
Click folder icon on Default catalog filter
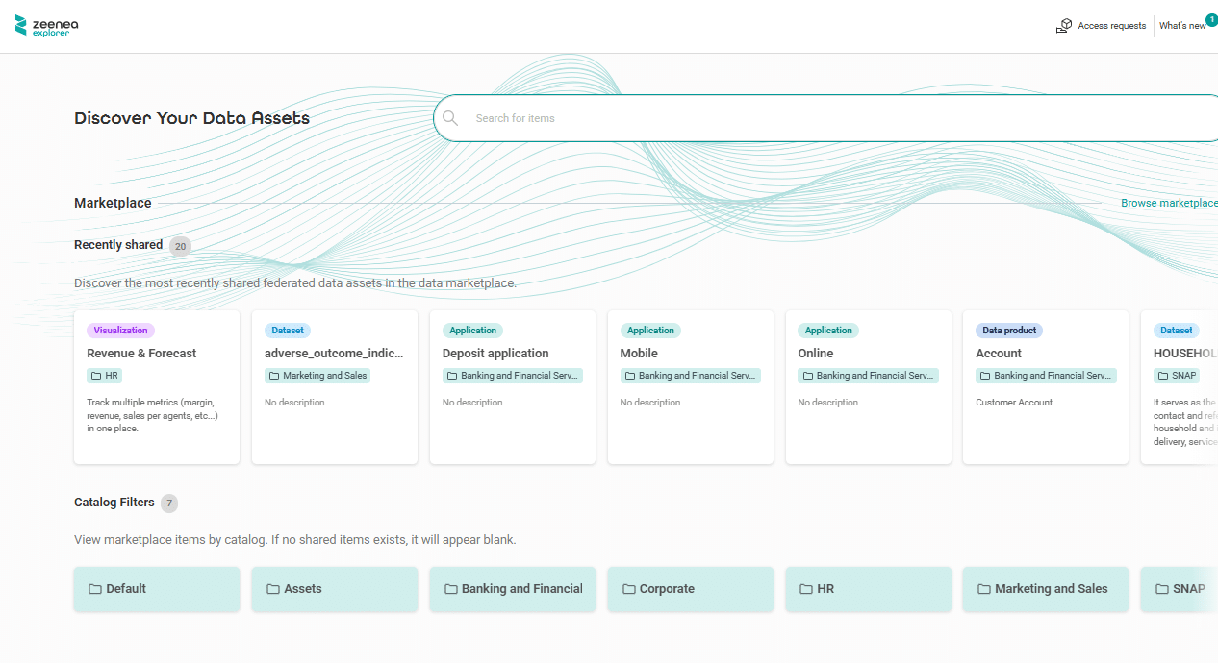point(95,589)
